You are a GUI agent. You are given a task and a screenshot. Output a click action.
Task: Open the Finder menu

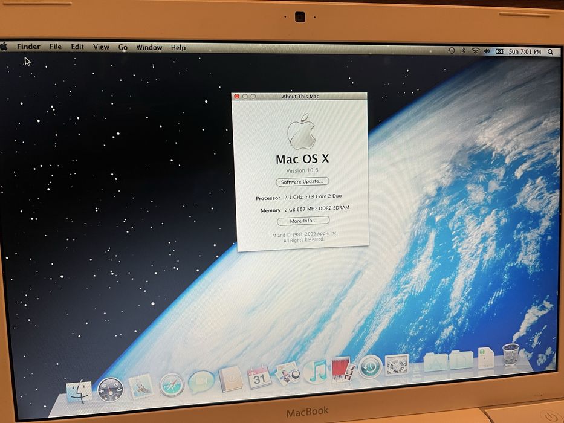point(29,47)
